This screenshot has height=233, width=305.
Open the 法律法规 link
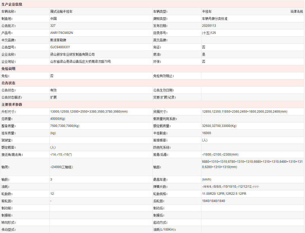(x=297, y=11)
